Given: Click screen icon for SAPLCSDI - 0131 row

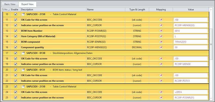Looking at the screenshot, I should (x=23, y=70).
